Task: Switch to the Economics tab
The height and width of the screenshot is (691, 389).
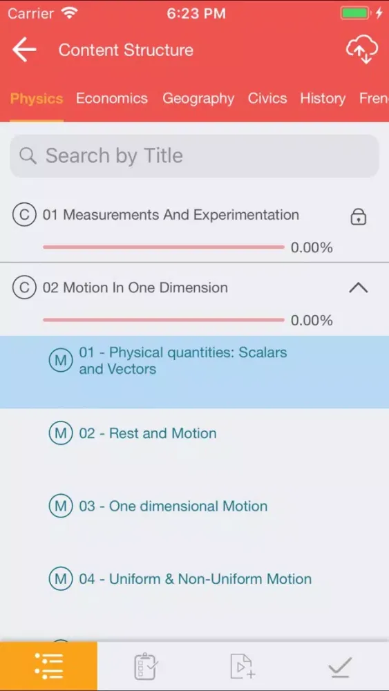Action: pos(112,98)
